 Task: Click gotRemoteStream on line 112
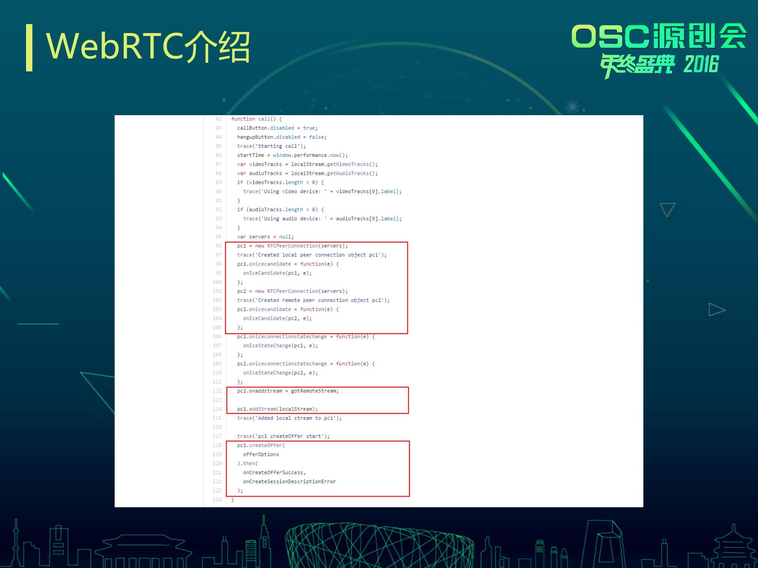click(x=314, y=391)
